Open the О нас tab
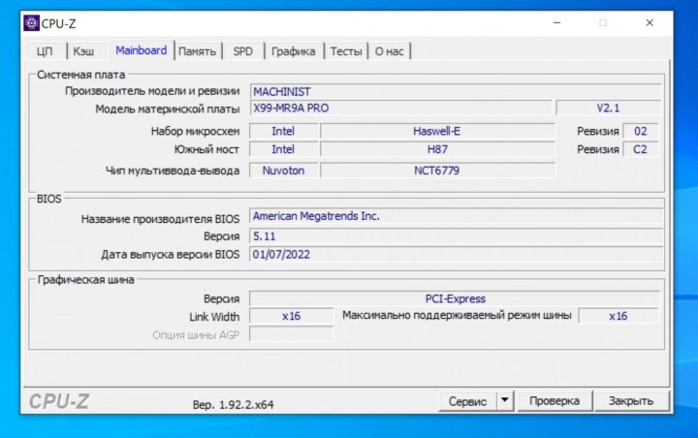The width and height of the screenshot is (698, 438). pos(389,51)
